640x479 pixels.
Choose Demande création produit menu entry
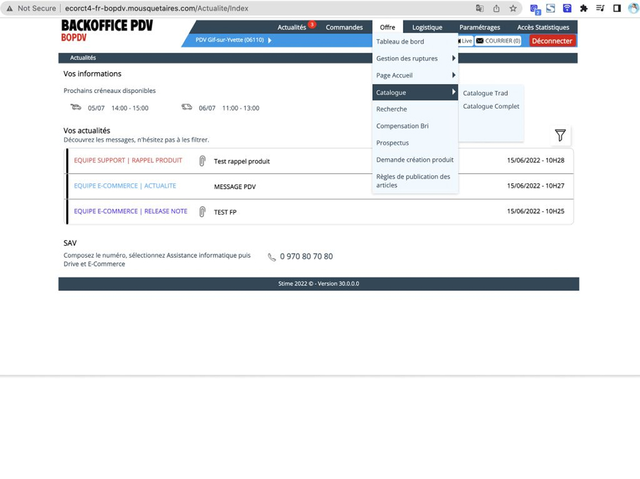[x=415, y=160]
